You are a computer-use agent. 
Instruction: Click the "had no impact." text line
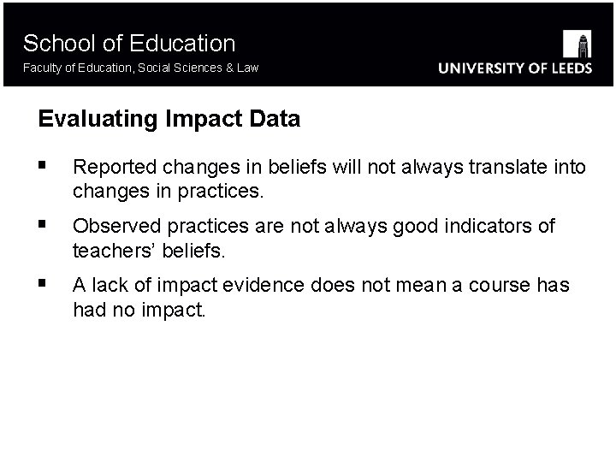(x=139, y=308)
